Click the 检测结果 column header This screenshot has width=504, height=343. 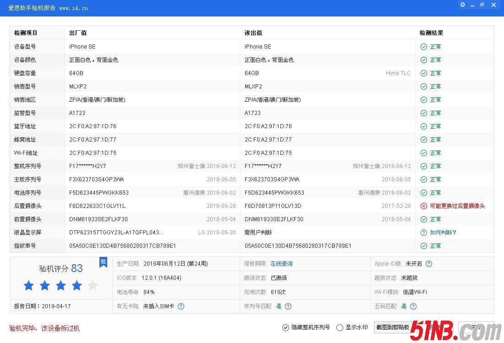tap(431, 33)
